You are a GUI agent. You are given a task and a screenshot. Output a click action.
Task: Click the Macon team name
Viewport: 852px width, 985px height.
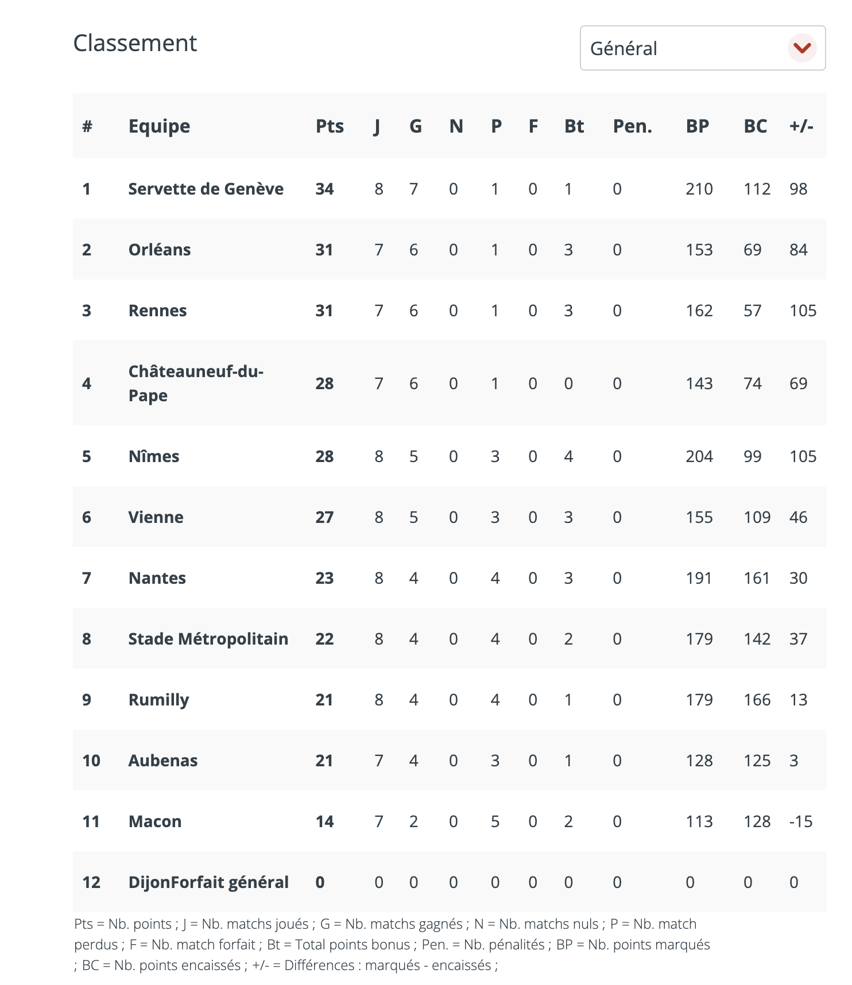154,821
